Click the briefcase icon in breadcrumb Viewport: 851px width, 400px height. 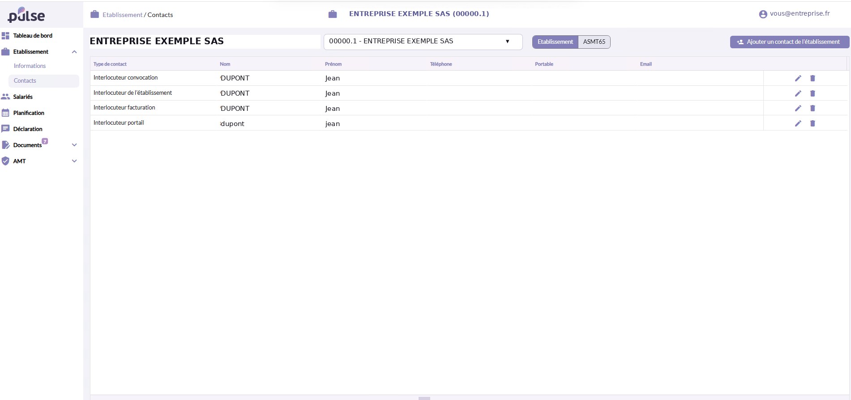tap(94, 14)
